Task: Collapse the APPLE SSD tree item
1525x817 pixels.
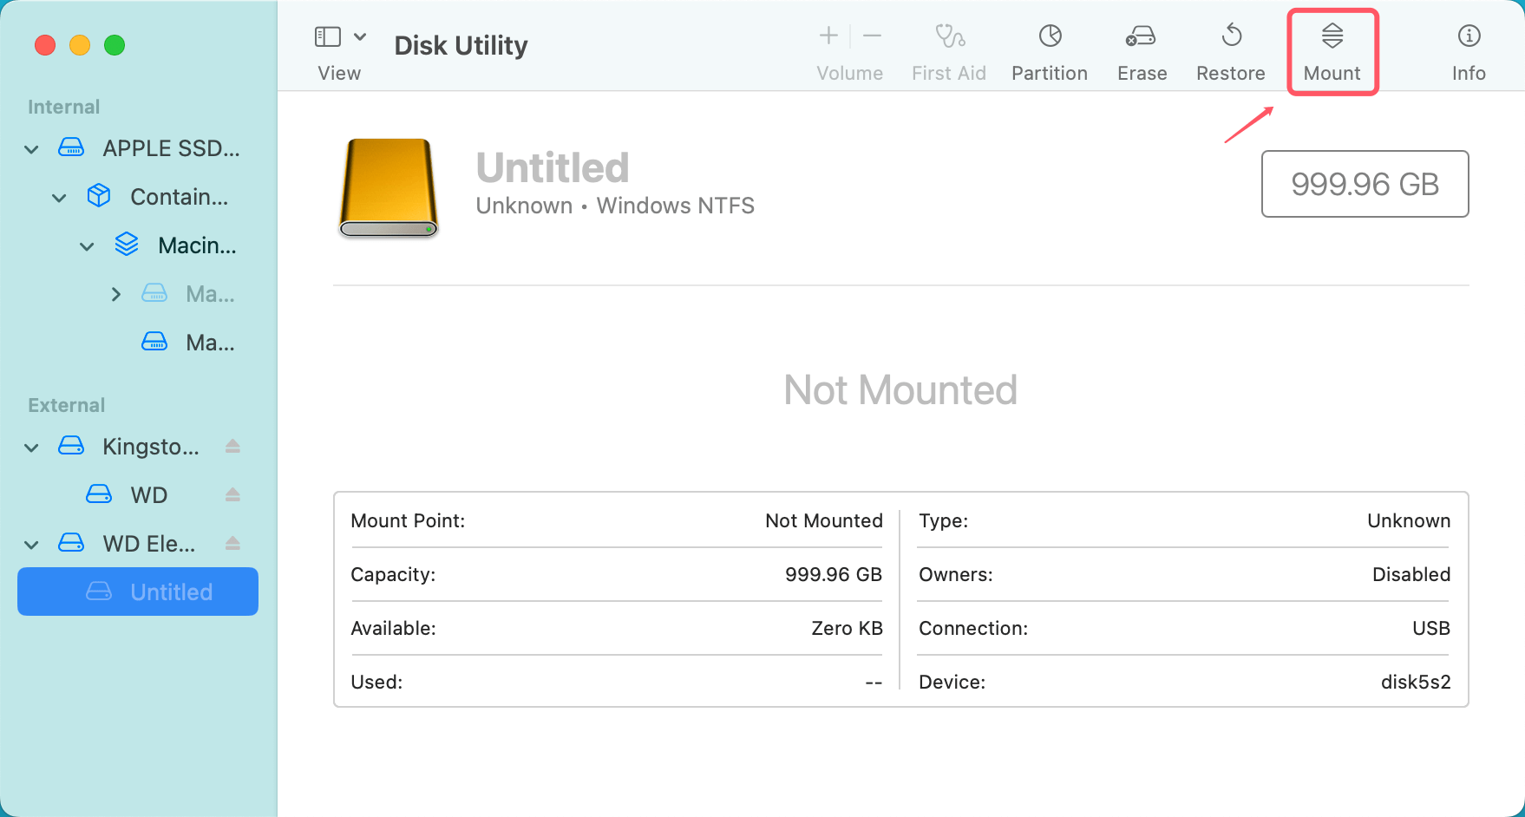Action: 31,148
